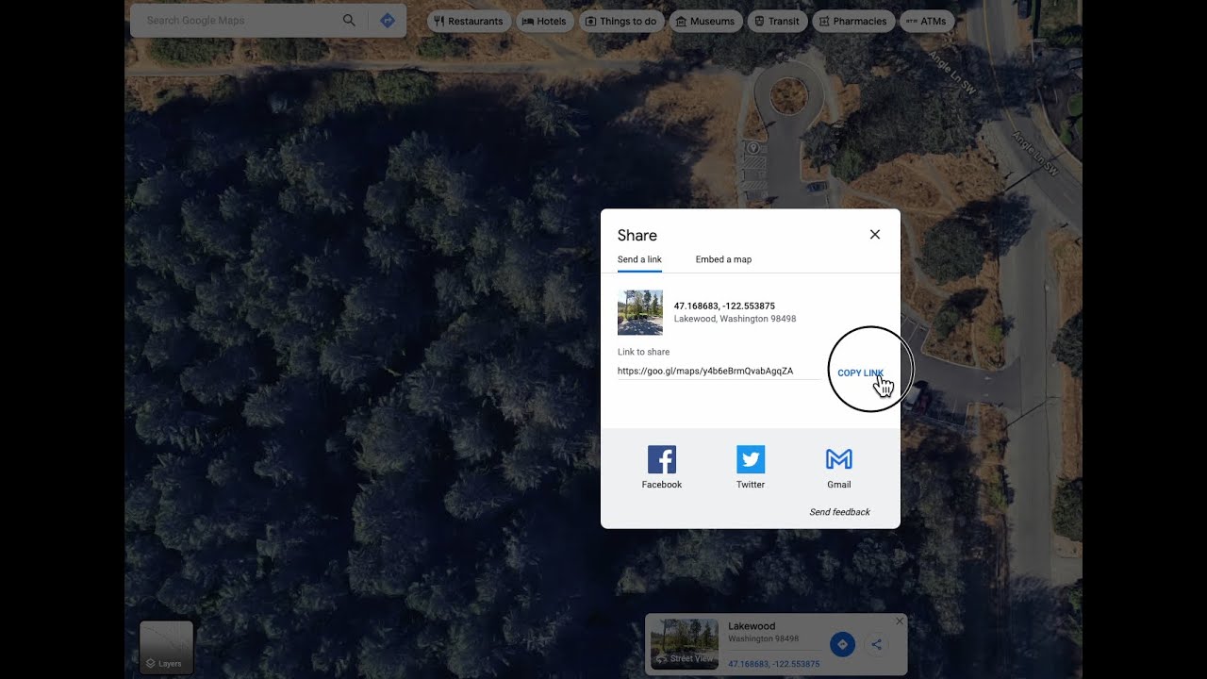
Task: Click the search magnifier icon
Action: (349, 21)
